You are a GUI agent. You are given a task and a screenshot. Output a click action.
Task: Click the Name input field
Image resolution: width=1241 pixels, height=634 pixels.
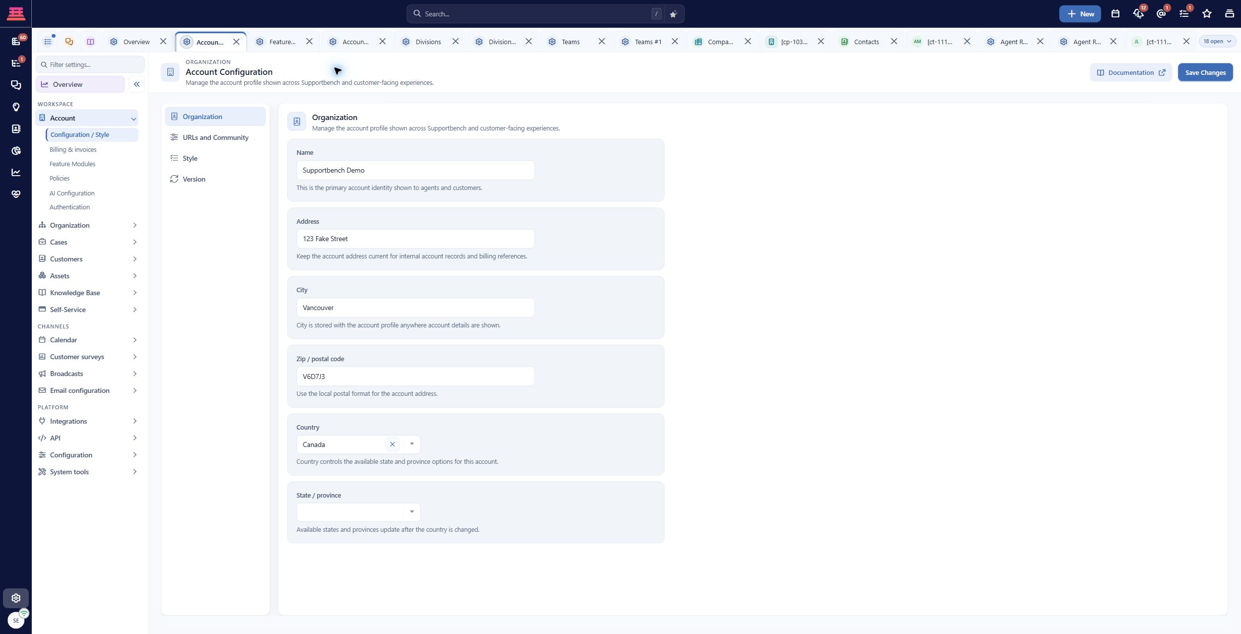[415, 170]
